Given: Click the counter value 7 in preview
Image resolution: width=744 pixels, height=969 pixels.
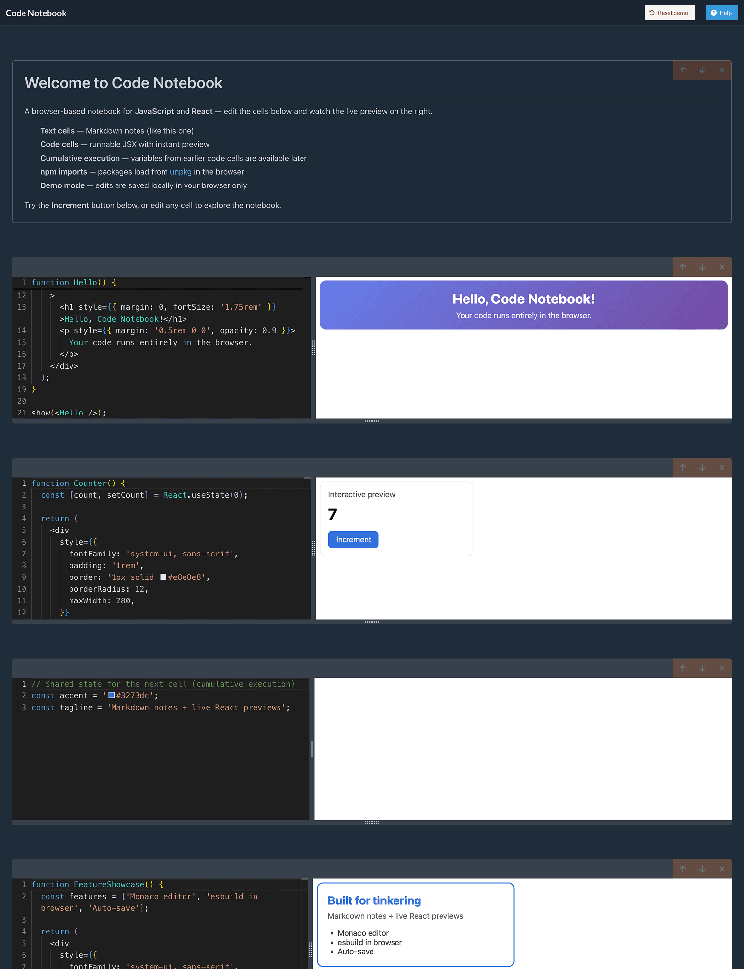Looking at the screenshot, I should [333, 514].
